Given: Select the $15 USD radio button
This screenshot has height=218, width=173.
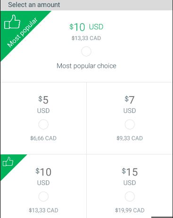Looking at the screenshot, I should [x=130, y=196].
